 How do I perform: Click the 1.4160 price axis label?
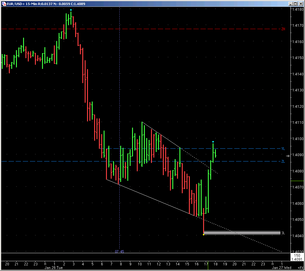(x=298, y=42)
